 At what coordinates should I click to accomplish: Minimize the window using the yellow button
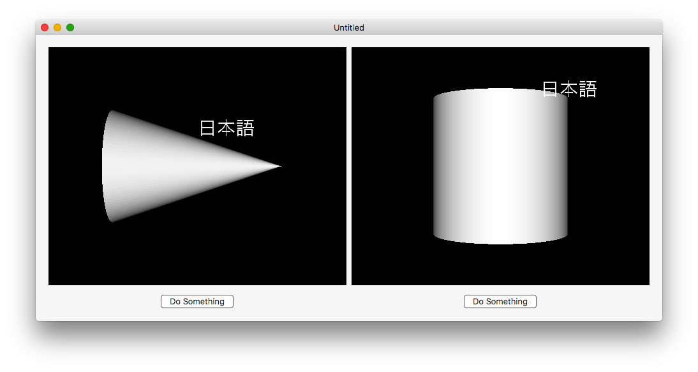click(x=57, y=27)
